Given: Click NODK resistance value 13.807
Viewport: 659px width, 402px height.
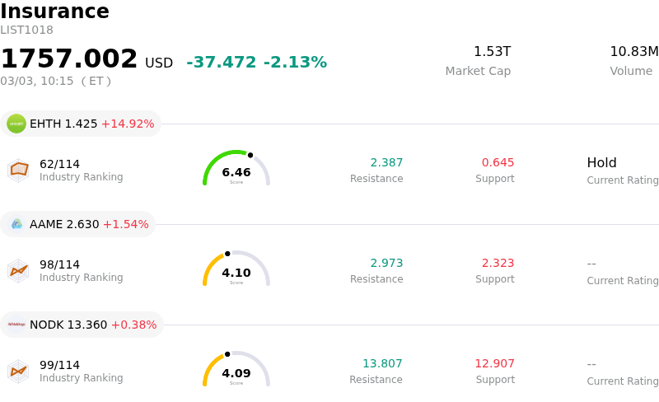Looking at the screenshot, I should tap(382, 364).
